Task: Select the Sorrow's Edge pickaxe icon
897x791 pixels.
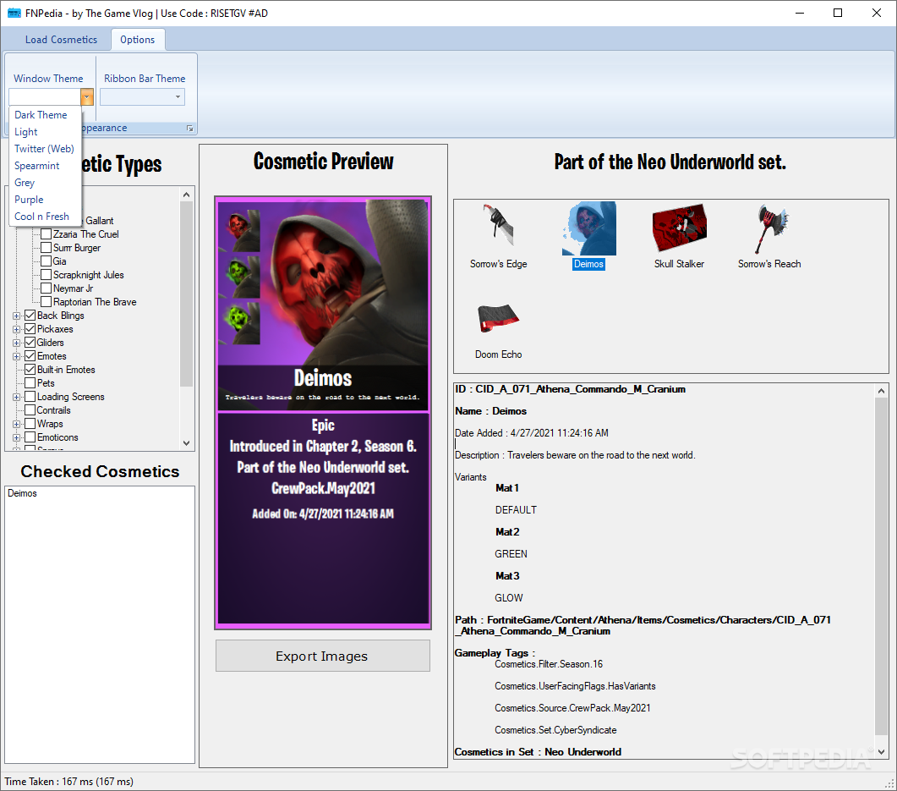Action: click(498, 228)
